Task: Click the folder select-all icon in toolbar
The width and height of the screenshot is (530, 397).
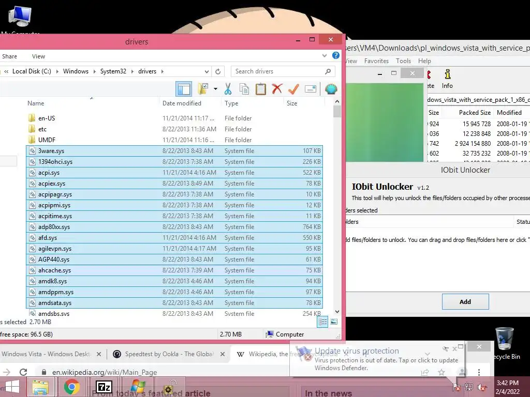Action: point(203,89)
